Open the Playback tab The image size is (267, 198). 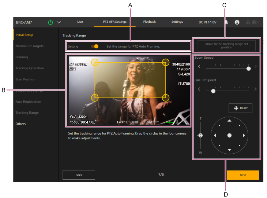pos(149,22)
